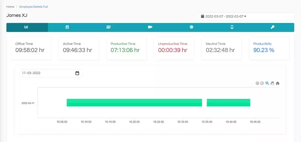Select the long green activity bar

(x=134, y=103)
